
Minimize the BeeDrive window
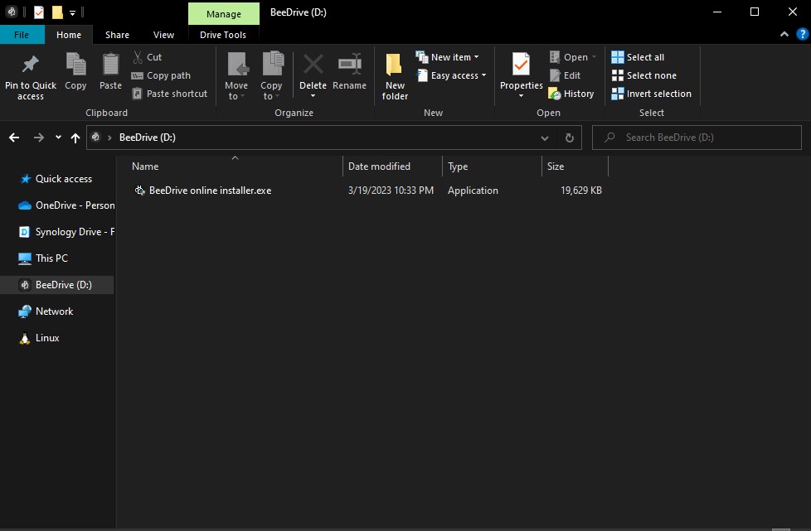(716, 12)
